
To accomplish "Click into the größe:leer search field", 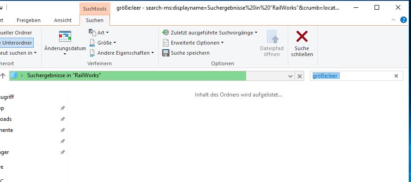I will pos(352,76).
